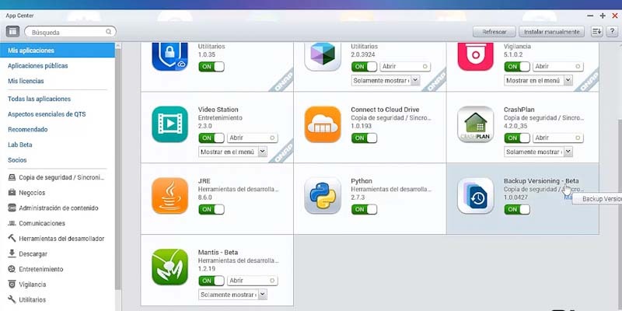
Task: Click the Backup Versioning - Beta title
Action: [x=541, y=181]
